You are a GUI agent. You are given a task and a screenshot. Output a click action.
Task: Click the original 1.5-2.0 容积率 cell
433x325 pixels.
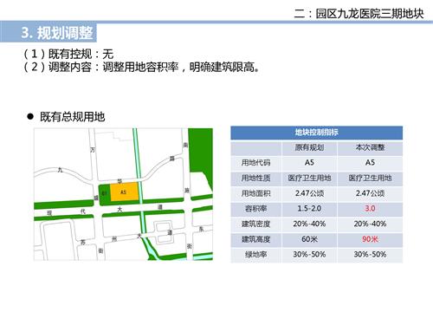click(309, 208)
